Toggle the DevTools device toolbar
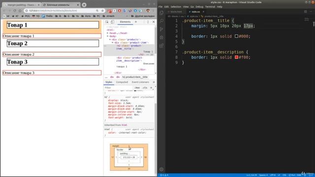 pyautogui.click(x=112, y=22)
